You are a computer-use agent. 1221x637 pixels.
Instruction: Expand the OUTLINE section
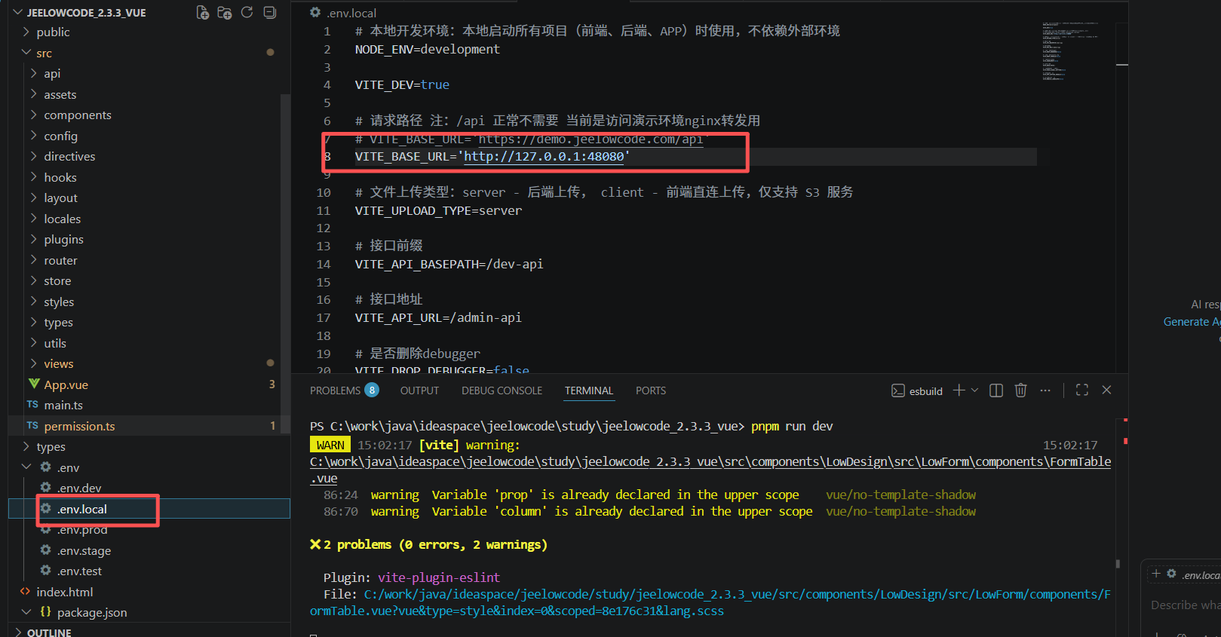coord(48,632)
